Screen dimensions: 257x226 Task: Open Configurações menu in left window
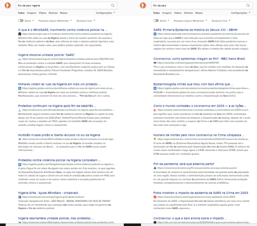click(105, 13)
